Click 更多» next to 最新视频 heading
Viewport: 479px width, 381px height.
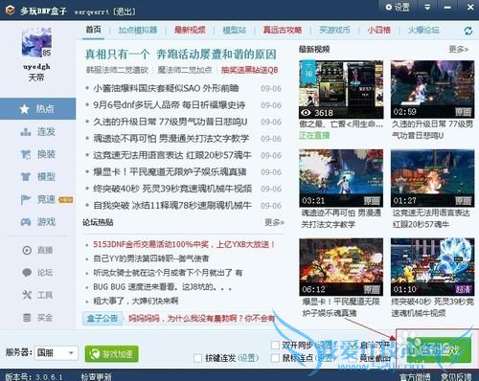coord(458,49)
